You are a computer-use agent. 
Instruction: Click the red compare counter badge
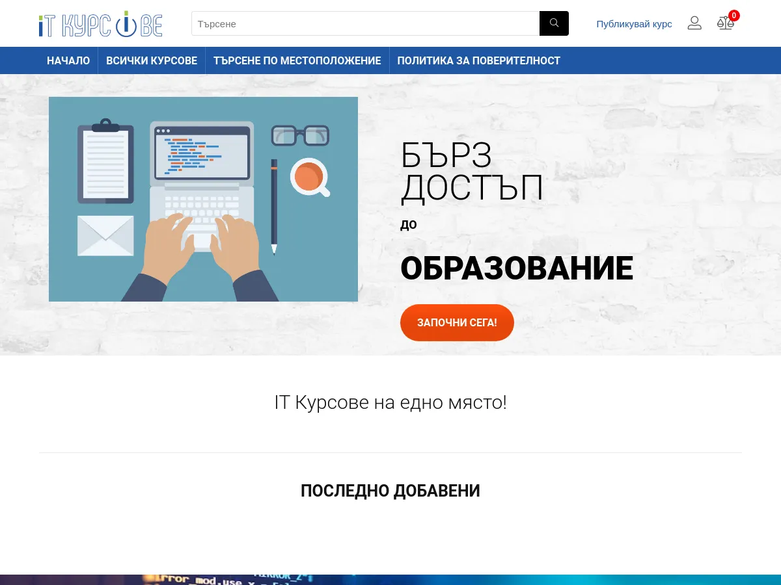(x=734, y=16)
